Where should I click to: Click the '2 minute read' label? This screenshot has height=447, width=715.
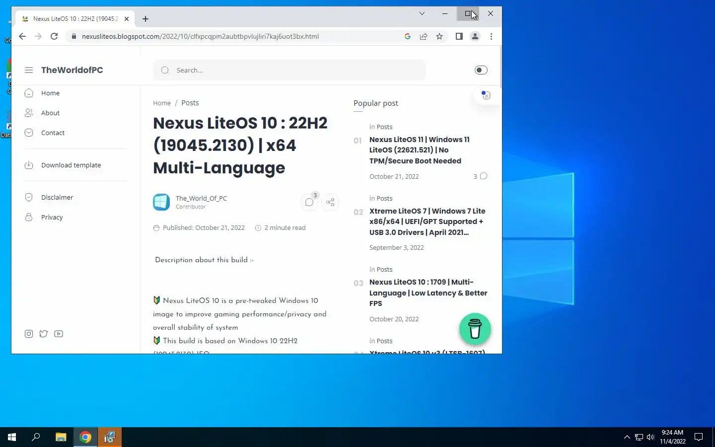coord(285,227)
